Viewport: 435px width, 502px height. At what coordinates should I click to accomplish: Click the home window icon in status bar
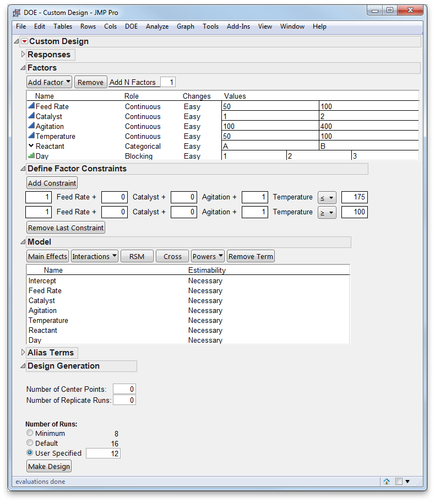pos(387,481)
